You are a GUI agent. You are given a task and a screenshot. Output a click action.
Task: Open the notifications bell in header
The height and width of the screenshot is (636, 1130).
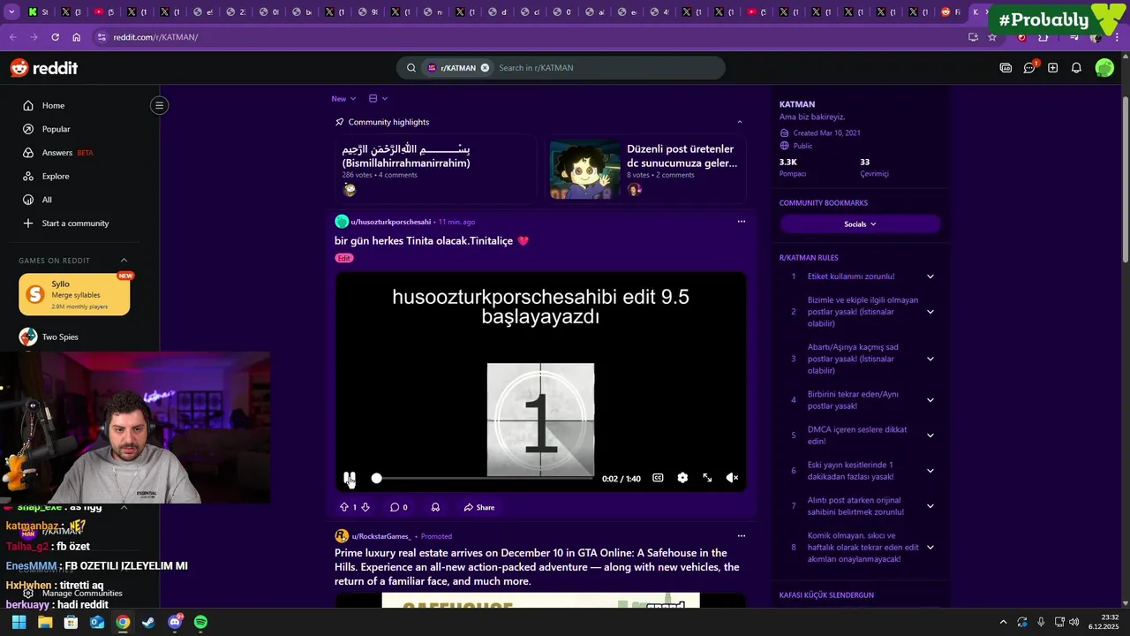(1076, 68)
